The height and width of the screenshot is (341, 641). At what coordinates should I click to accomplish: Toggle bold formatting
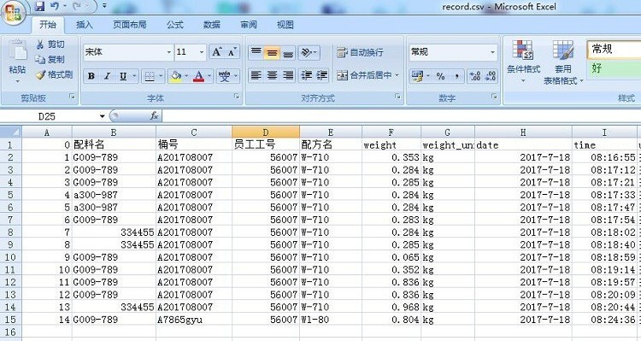[91, 76]
